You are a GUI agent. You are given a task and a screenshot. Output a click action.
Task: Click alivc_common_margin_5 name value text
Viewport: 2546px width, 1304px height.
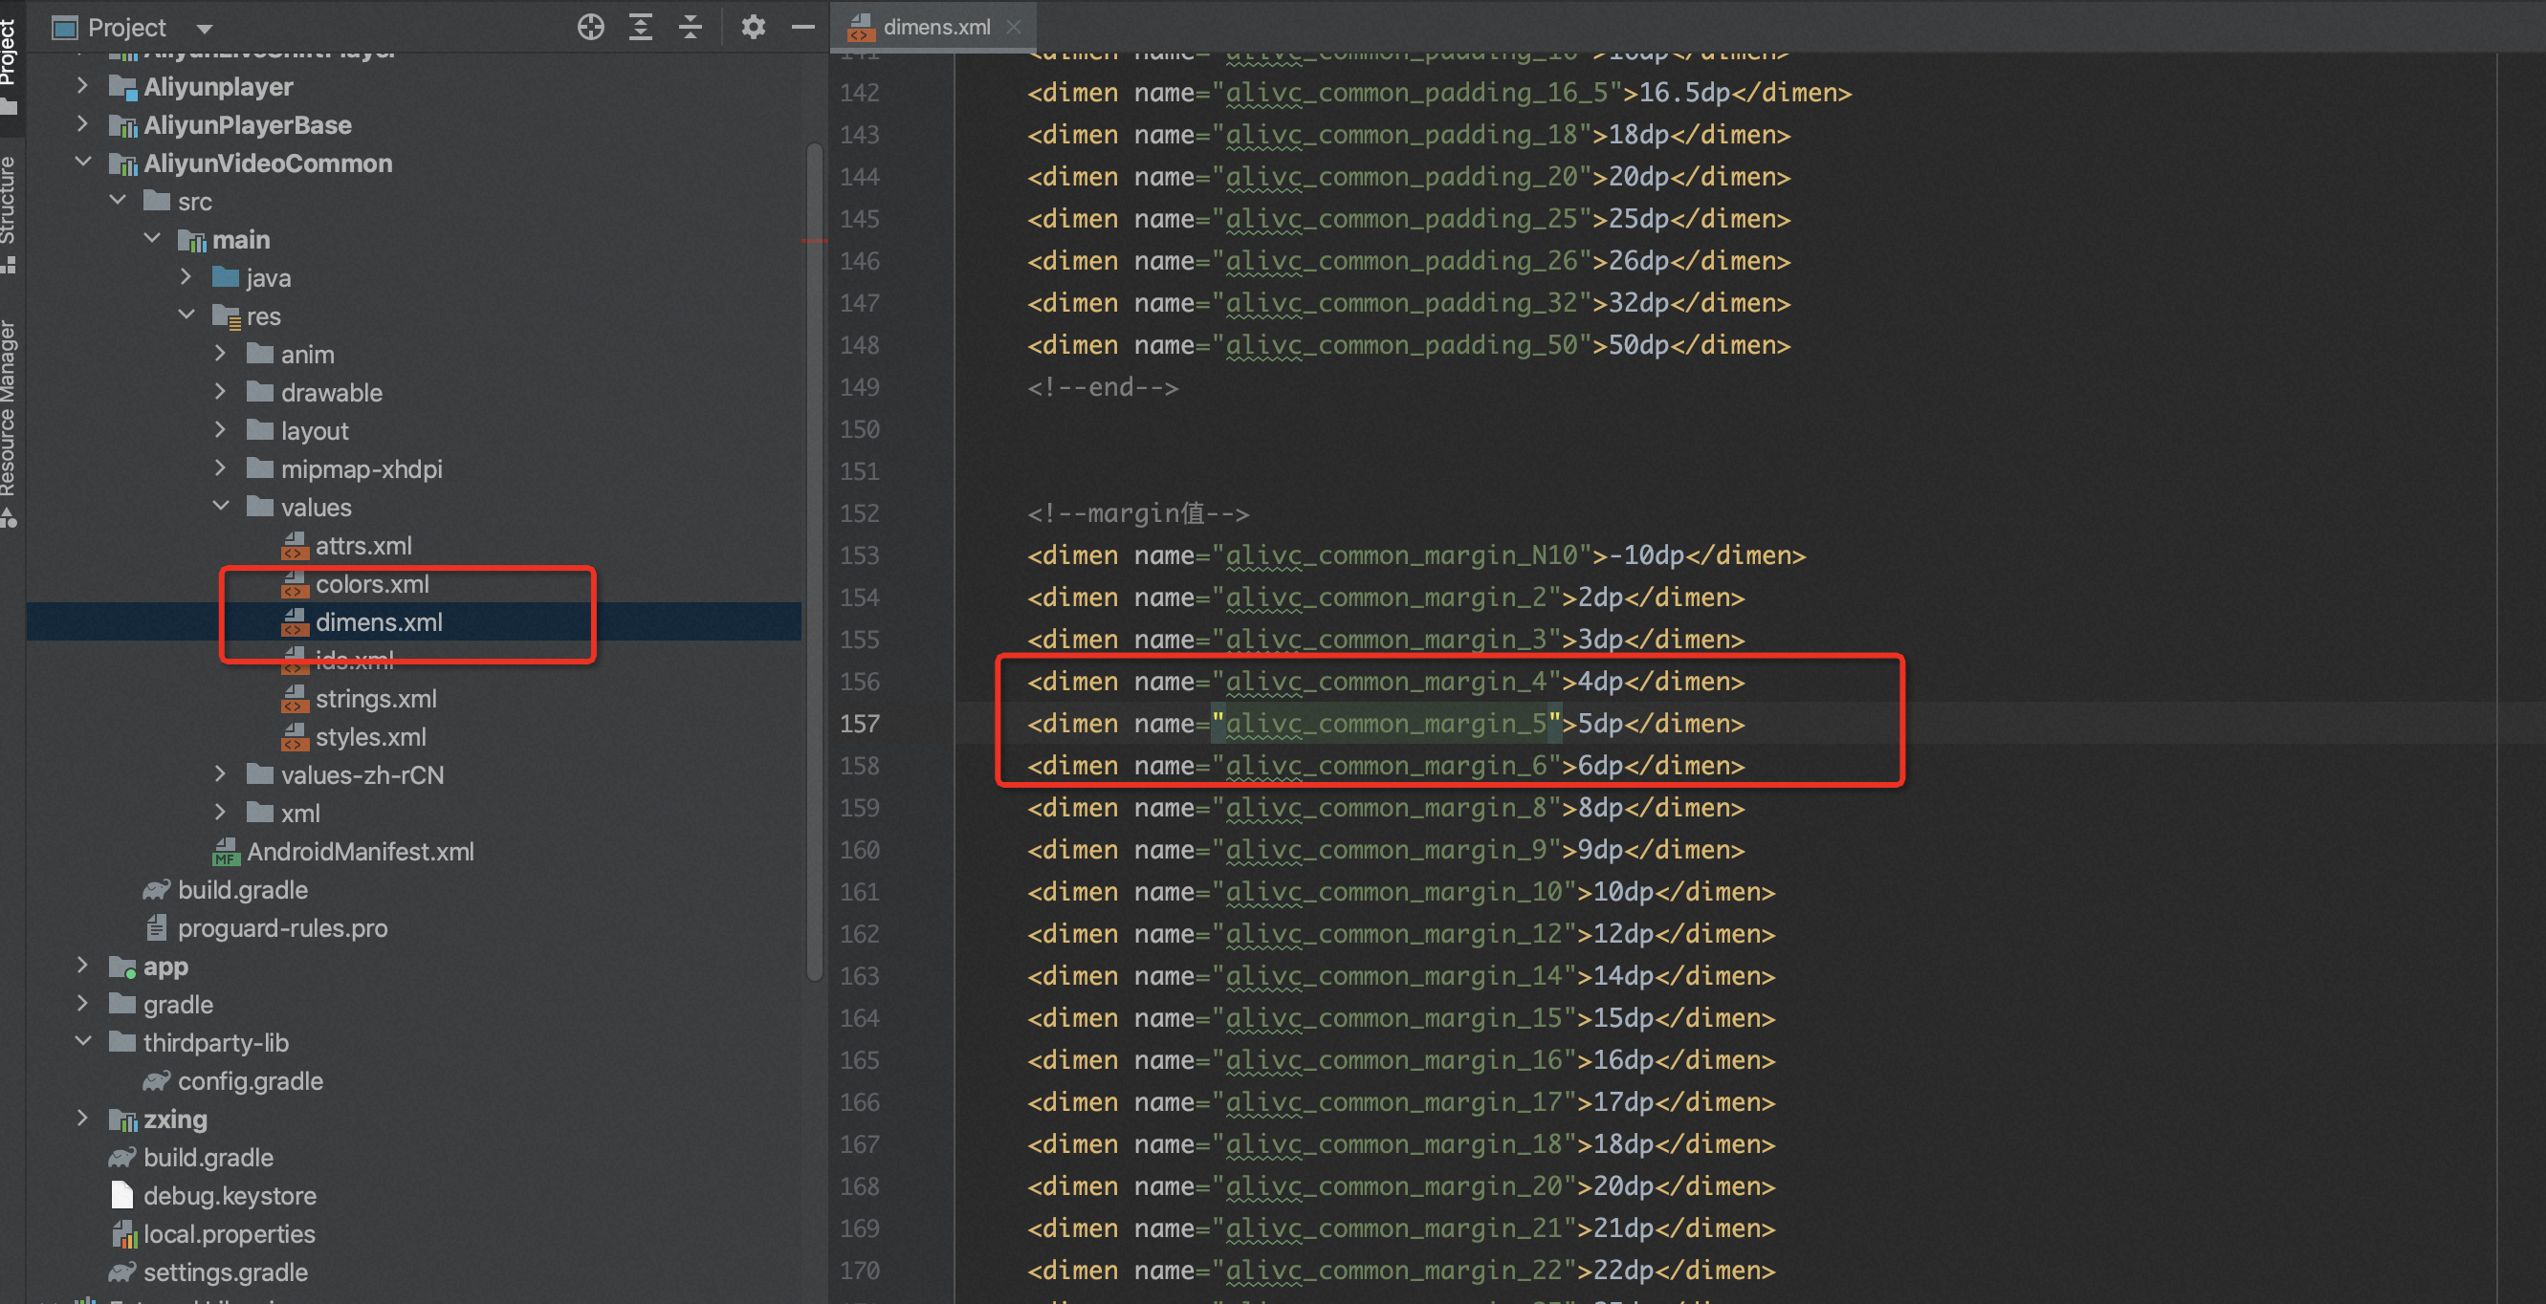click(x=1386, y=724)
